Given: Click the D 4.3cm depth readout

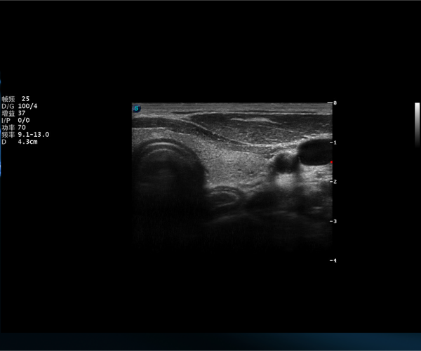Looking at the screenshot, I should pos(19,142).
